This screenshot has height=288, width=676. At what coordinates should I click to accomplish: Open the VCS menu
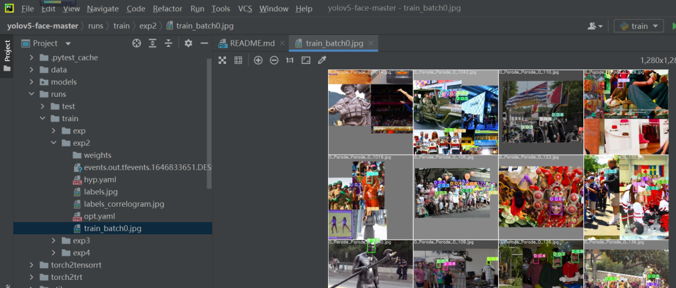(x=245, y=9)
